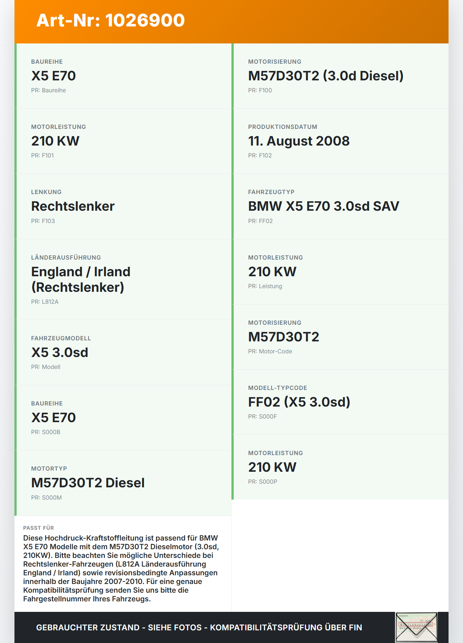This screenshot has height=643, width=463.
Task: Click the Produktionsdatum 11. August 2008 value
Action: coord(299,141)
